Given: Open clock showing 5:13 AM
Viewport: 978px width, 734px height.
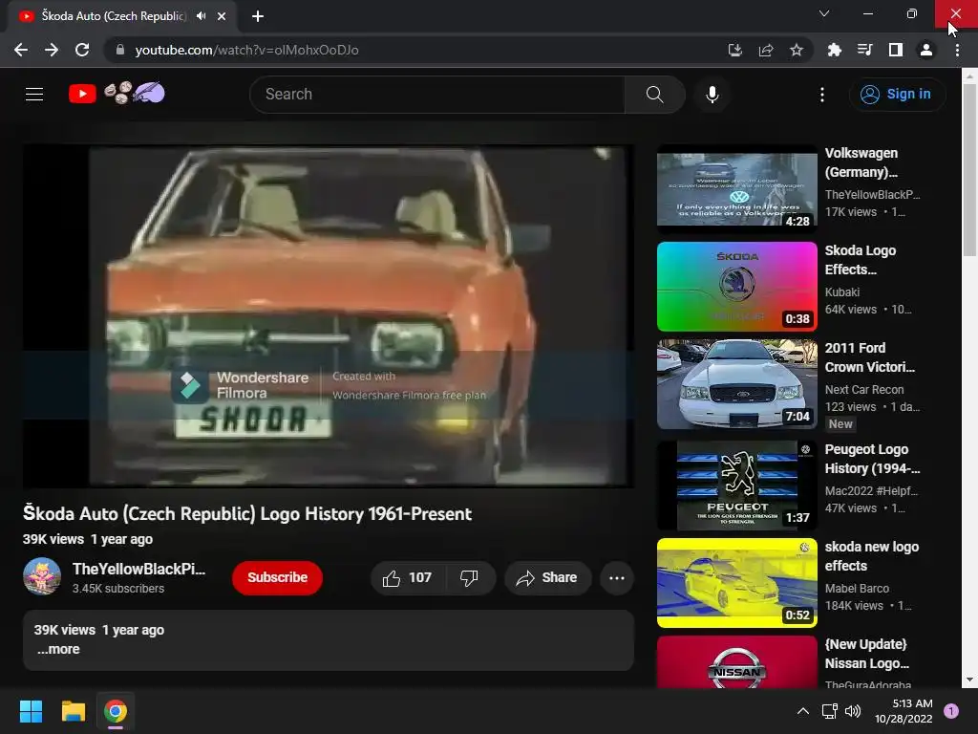Looking at the screenshot, I should coord(904,711).
